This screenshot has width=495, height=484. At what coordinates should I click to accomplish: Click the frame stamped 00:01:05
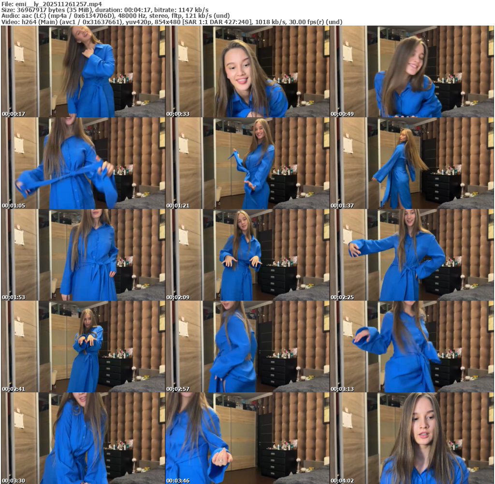83,163
